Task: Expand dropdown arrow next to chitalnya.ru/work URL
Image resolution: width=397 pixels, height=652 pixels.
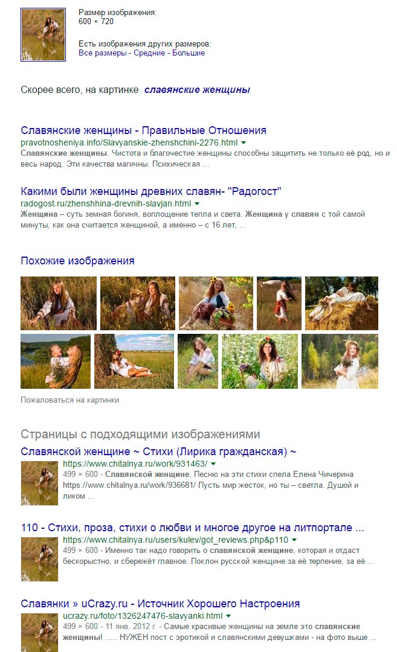Action: pyautogui.click(x=213, y=464)
